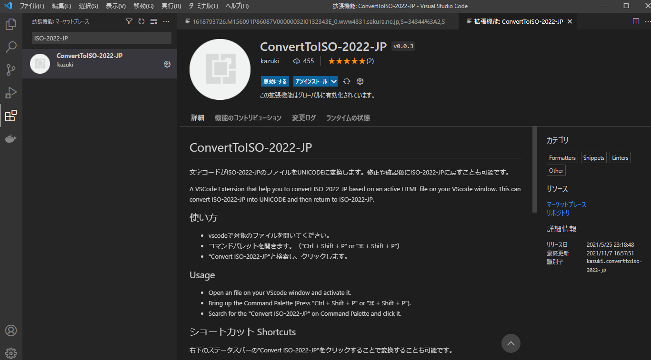Screen dimensions: 651x360
Task: Click the ショートカット Shortcuts heading
Action: coord(243,332)
